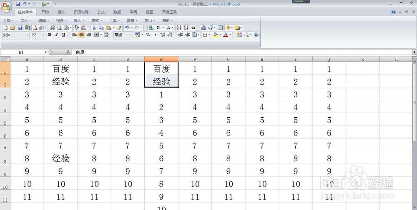
Task: Apply the yellow fill color bucket
Action: (215, 35)
